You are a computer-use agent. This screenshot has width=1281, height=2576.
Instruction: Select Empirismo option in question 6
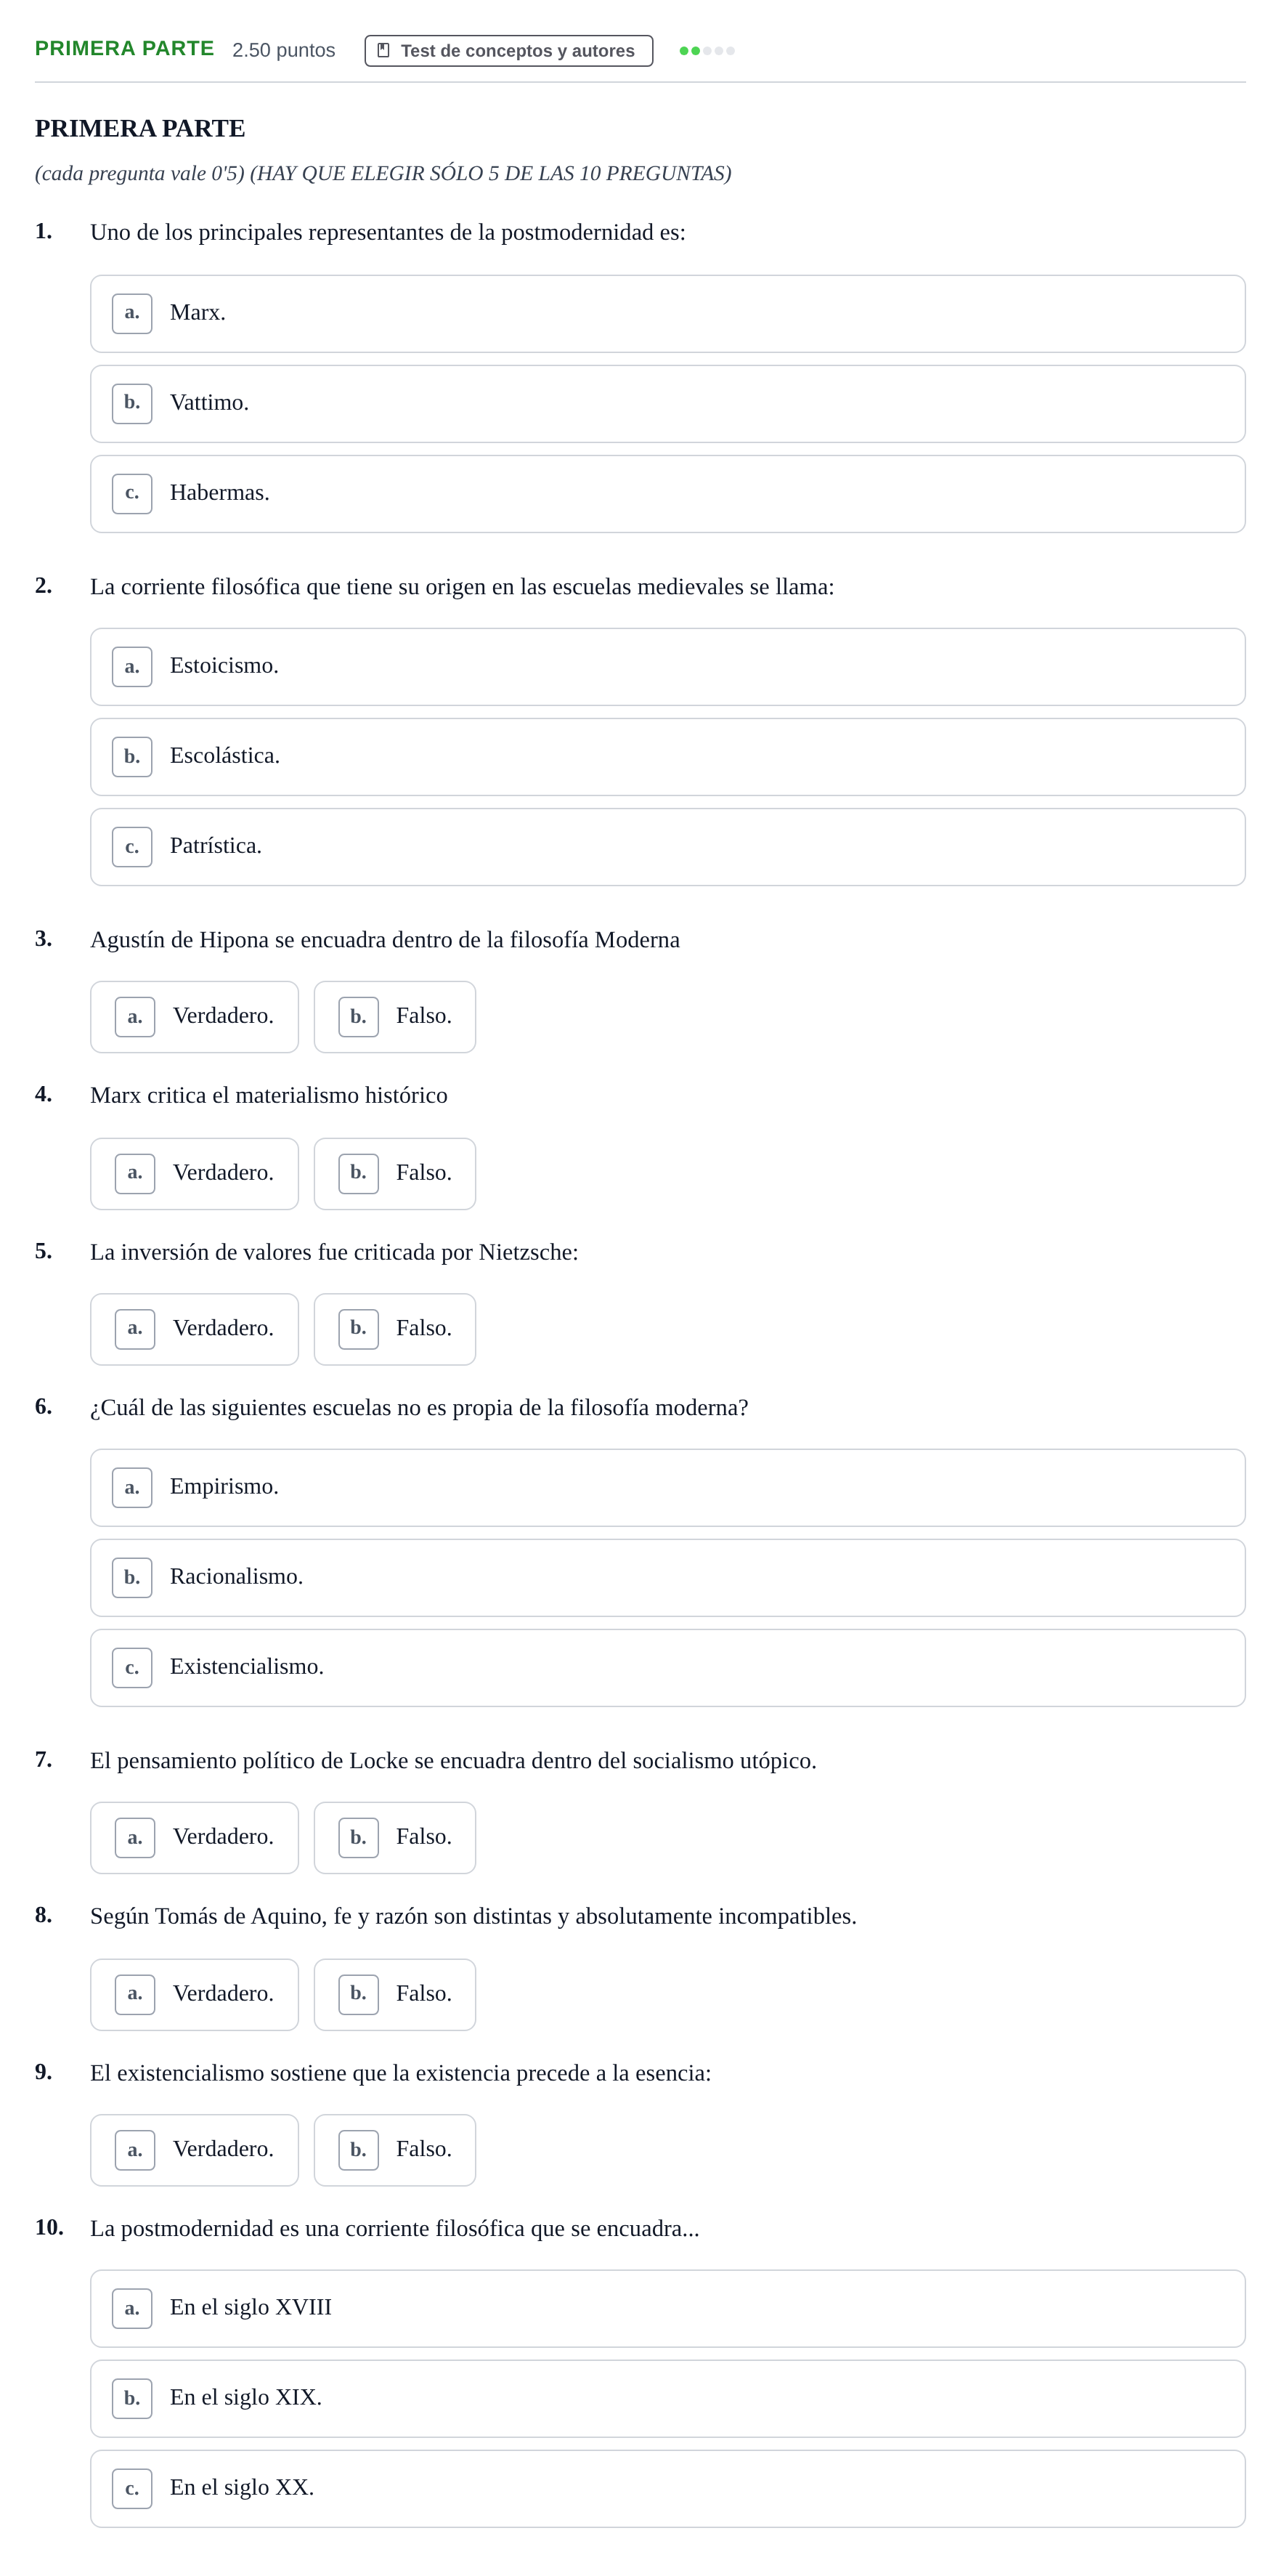point(667,1488)
